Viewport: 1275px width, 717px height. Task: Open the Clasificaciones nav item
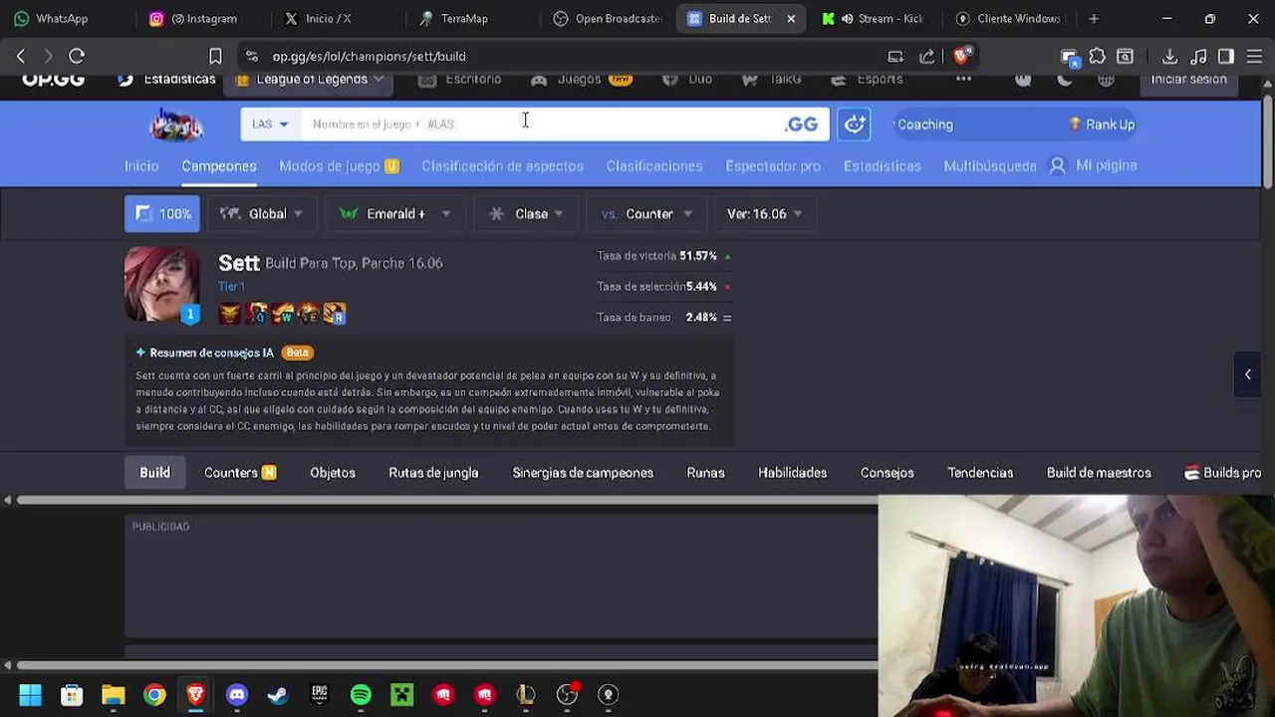pyautogui.click(x=654, y=166)
